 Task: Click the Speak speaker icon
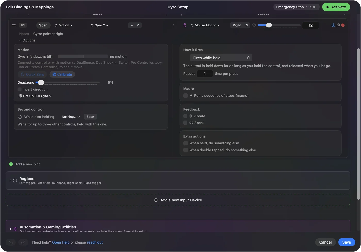[191, 123]
